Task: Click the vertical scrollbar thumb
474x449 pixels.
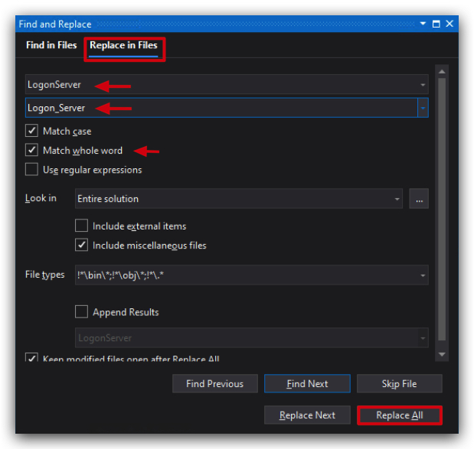Action: click(442, 209)
